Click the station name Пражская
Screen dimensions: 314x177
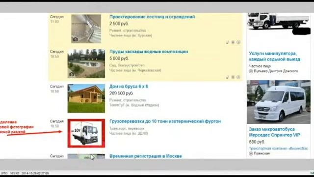point(262,153)
